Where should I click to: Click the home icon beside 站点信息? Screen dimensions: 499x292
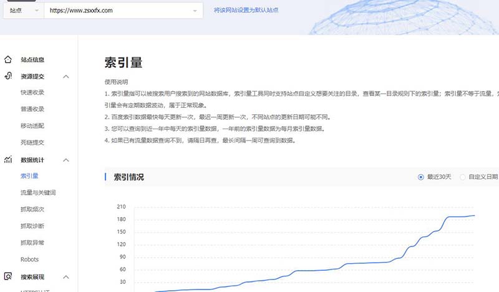pos(8,60)
